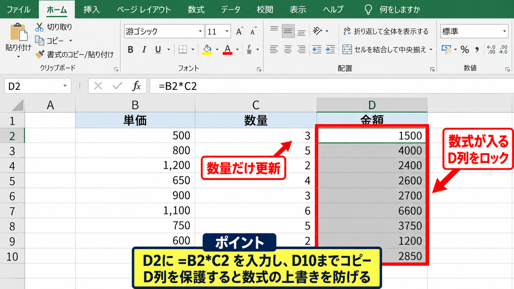
Task: Click the formula bar cancel X icon
Action: coord(98,86)
